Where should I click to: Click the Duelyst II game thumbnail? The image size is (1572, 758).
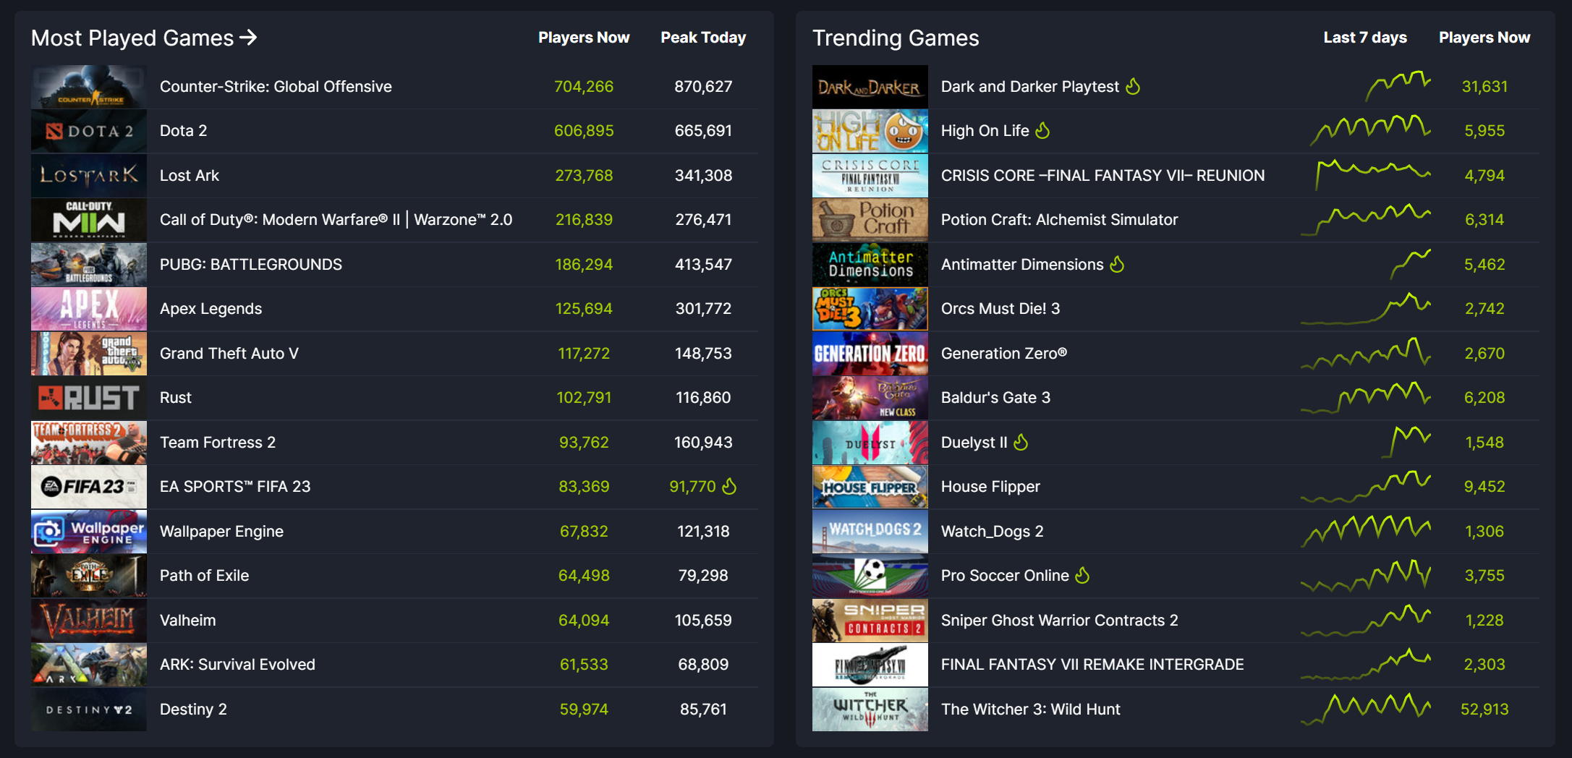870,443
